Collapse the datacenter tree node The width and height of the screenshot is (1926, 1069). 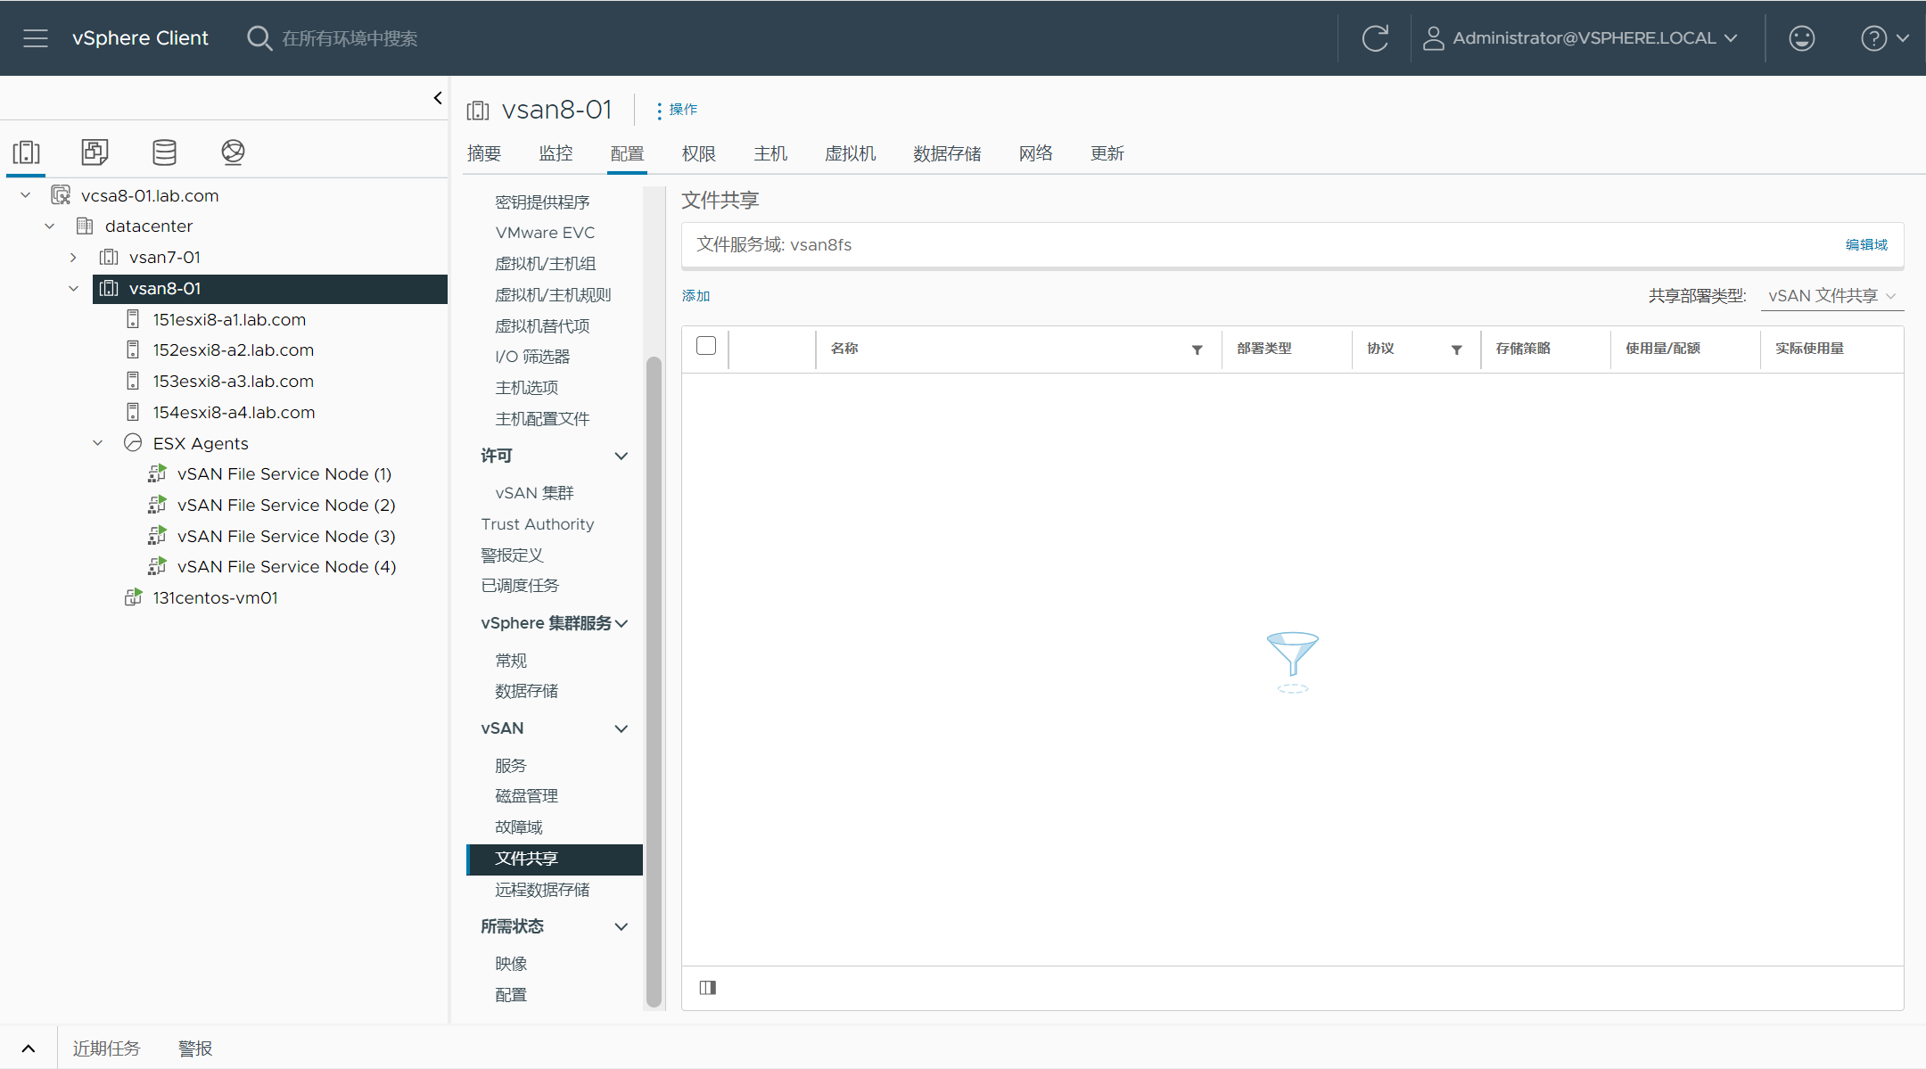click(x=50, y=226)
